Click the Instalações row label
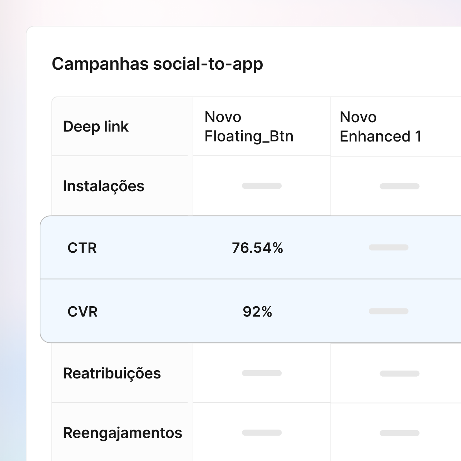 point(104,186)
